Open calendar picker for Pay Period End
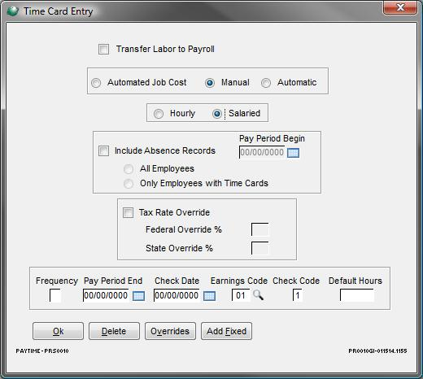 (138, 296)
